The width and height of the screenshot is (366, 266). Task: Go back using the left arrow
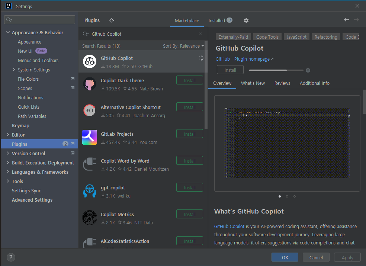346,20
